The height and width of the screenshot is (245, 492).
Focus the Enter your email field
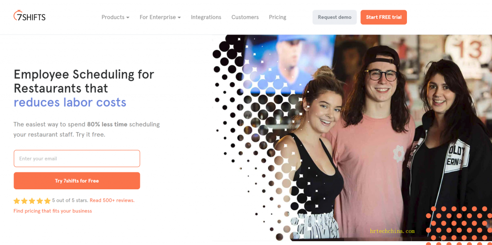pos(77,159)
